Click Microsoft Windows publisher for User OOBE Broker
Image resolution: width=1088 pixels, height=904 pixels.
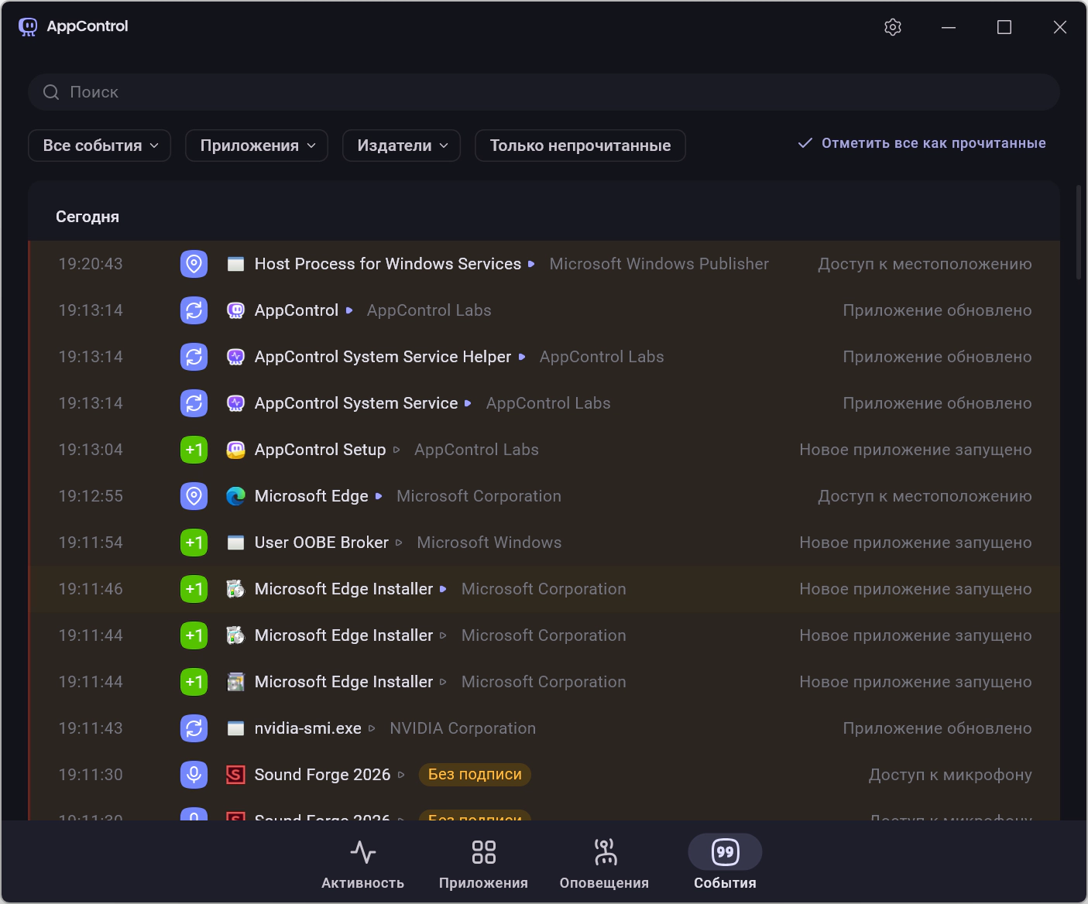pyautogui.click(x=489, y=543)
